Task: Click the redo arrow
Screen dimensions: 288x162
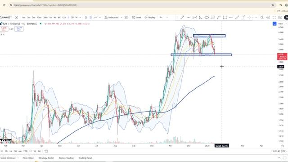Action: tap(167, 18)
